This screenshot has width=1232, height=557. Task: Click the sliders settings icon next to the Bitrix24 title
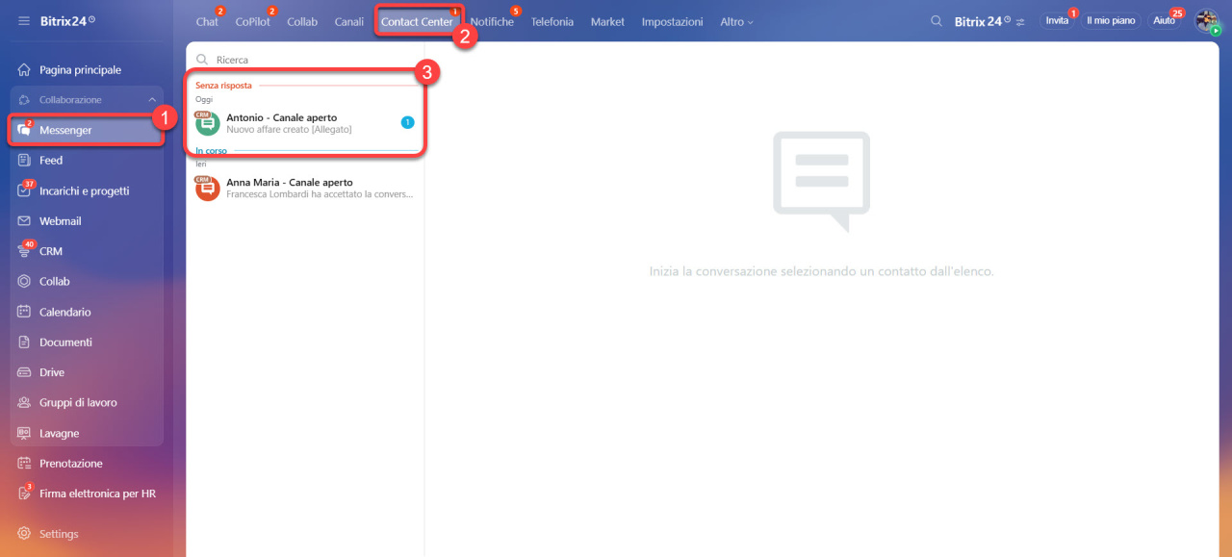tap(1021, 21)
